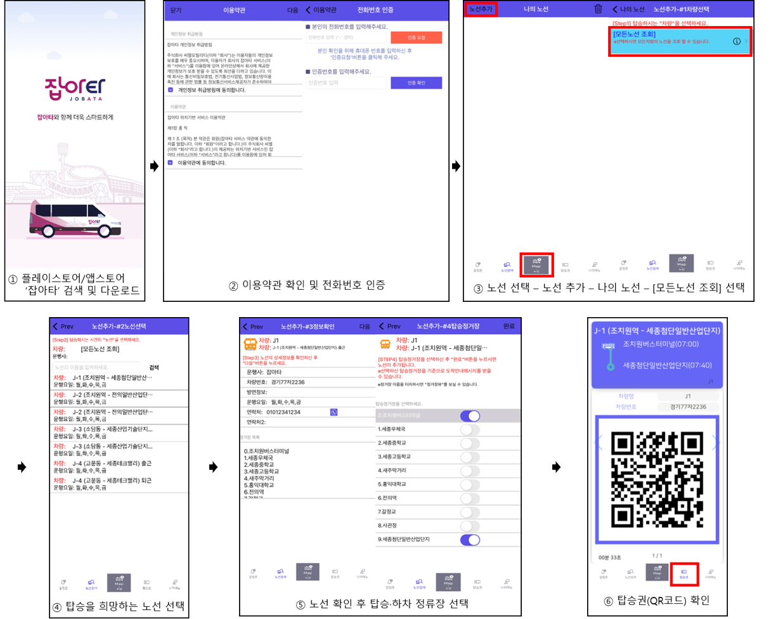Viewport: 771px width, 619px height.
Task: Check 개인정보 취급방침에 동의합니다 checkbox
Action: [x=171, y=91]
